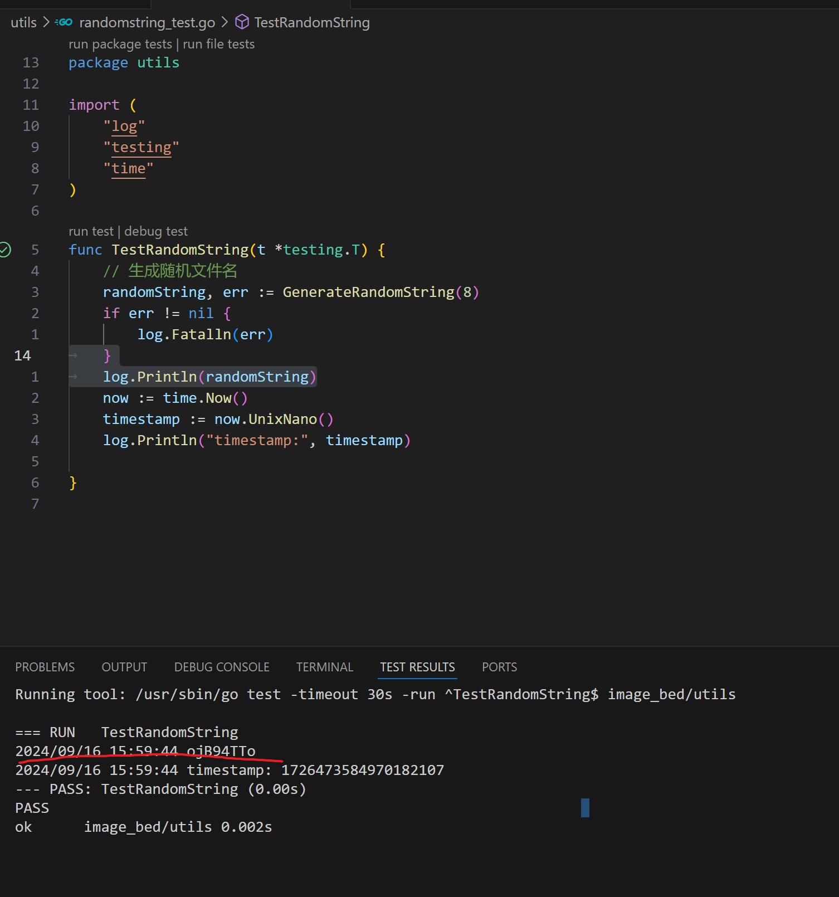Screen dimensions: 839x897
Task: Click the randomstring_test.go breadcrumb item
Action: [147, 22]
